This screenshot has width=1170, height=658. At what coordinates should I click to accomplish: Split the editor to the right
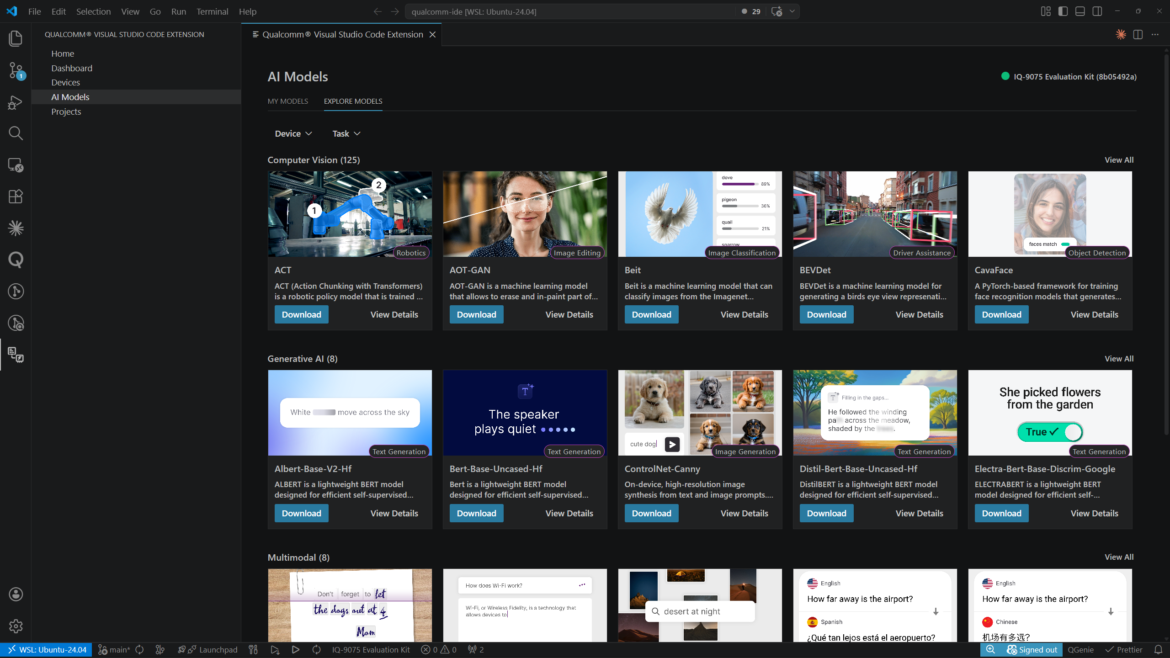pyautogui.click(x=1138, y=34)
